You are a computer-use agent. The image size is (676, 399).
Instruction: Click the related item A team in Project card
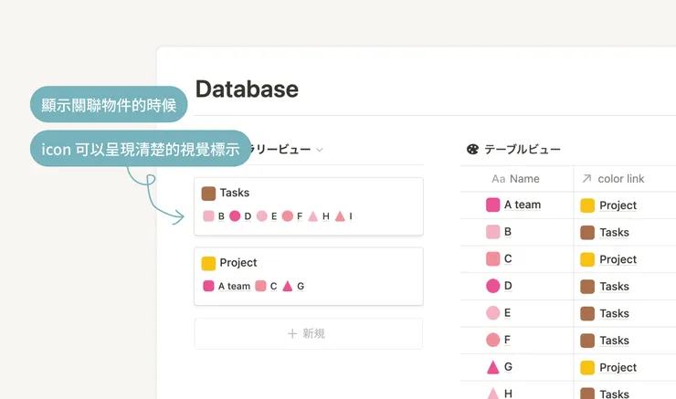[233, 286]
